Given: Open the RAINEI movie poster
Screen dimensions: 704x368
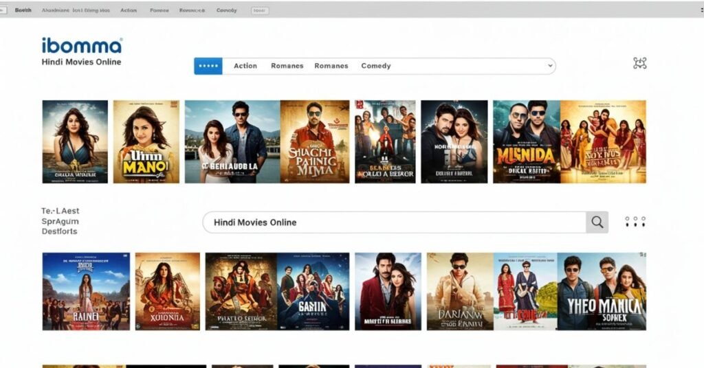Looking at the screenshot, I should pyautogui.click(x=86, y=291).
